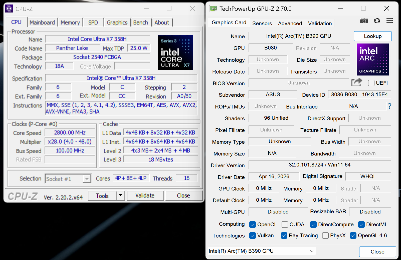Click the Level 3 cache value 18 MBytes

click(x=161, y=159)
